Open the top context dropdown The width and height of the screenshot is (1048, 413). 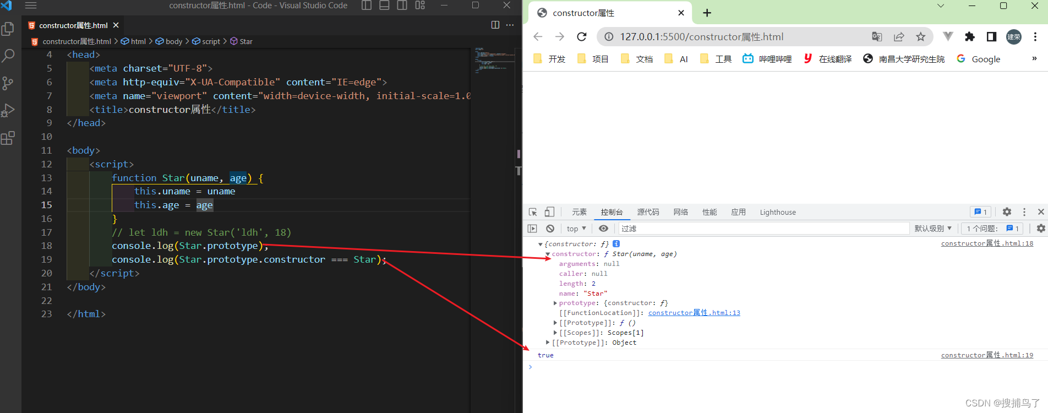576,229
